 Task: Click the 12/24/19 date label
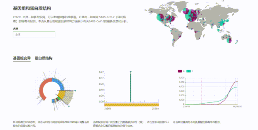coord(186,106)
